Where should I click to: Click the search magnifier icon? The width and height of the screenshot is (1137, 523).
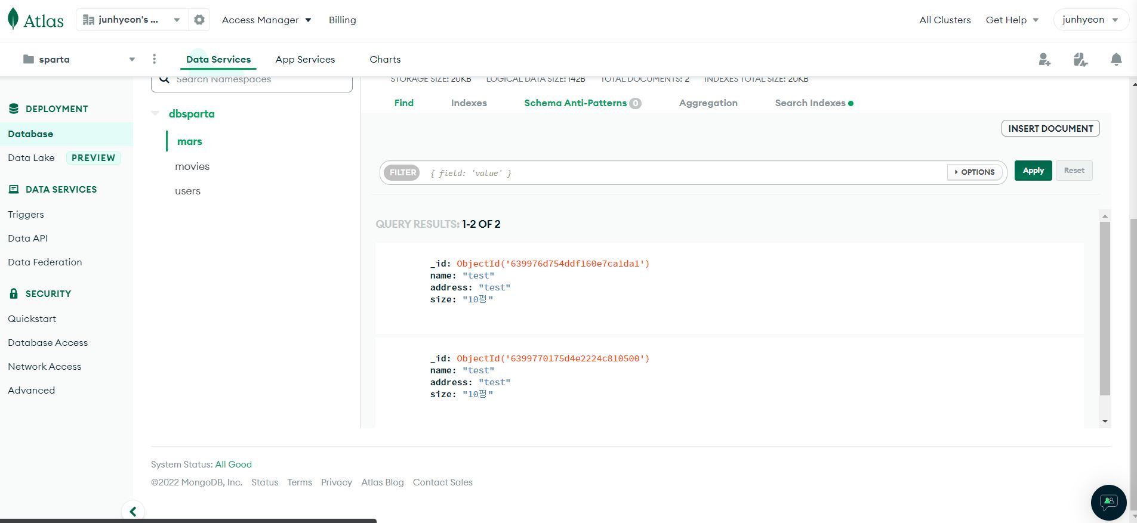point(164,79)
